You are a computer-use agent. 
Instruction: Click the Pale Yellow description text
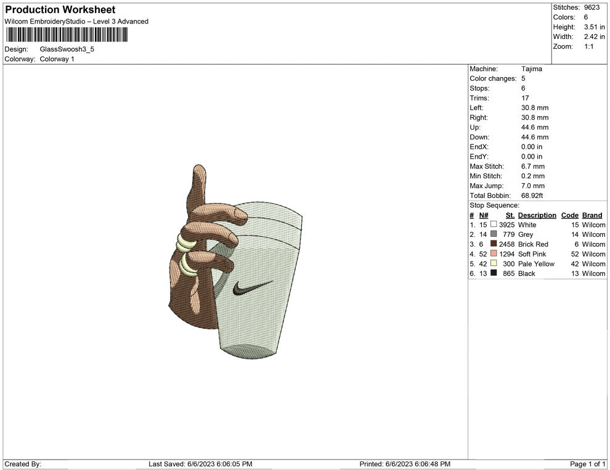tap(536, 263)
